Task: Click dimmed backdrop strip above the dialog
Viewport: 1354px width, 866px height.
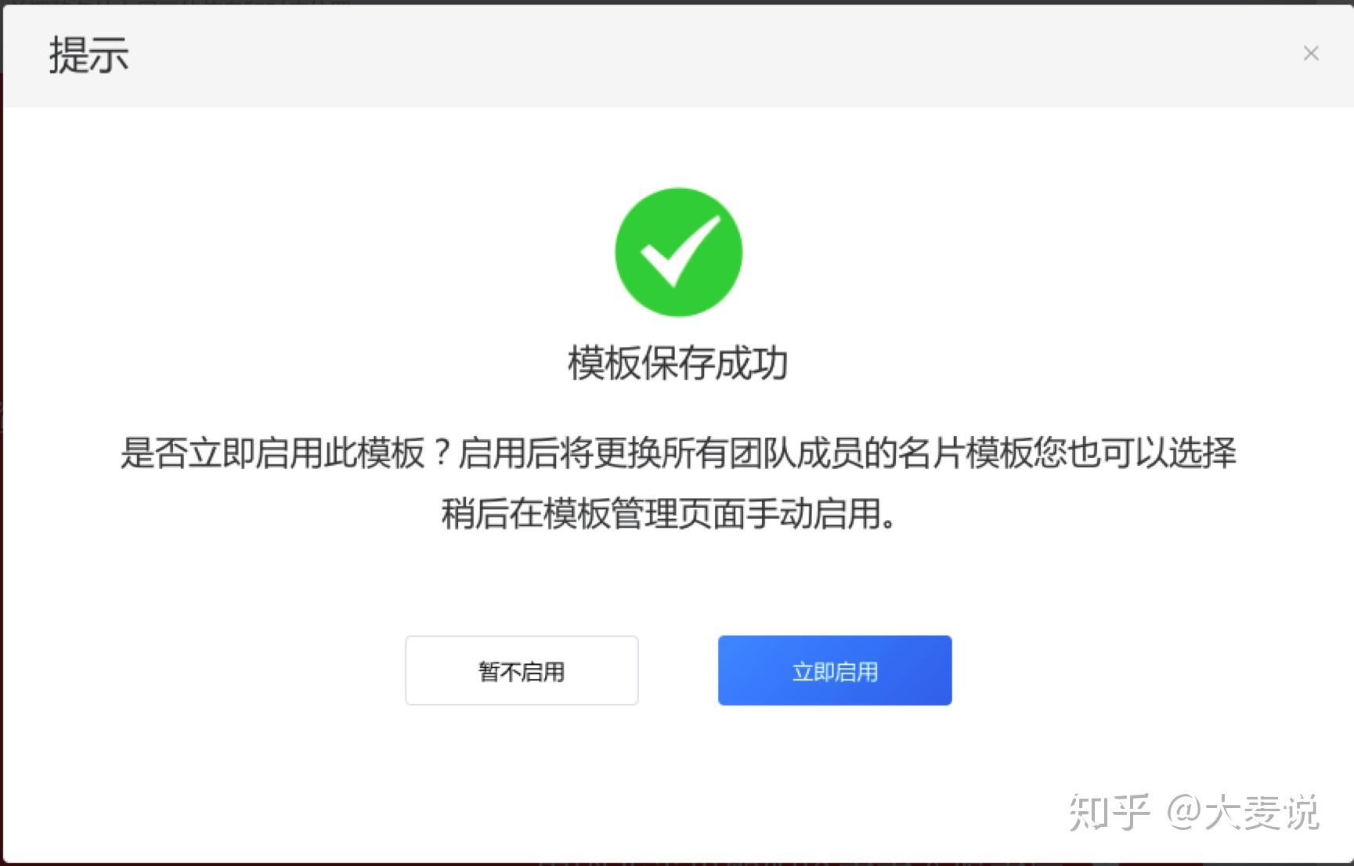Action: (x=677, y=2)
